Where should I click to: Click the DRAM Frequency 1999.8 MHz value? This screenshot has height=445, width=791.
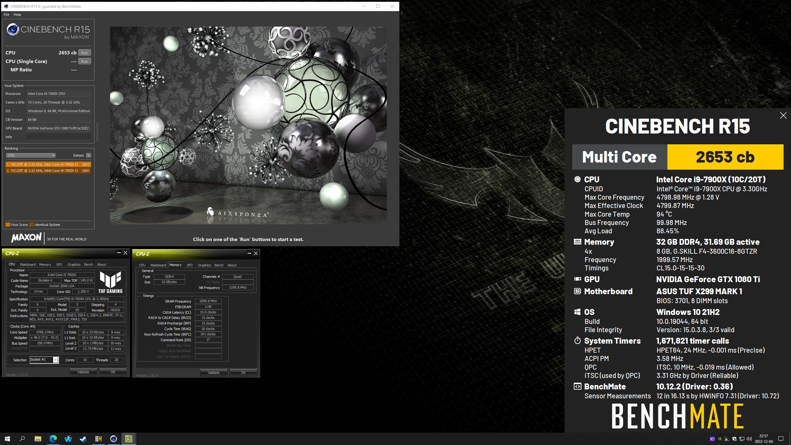pyautogui.click(x=208, y=301)
